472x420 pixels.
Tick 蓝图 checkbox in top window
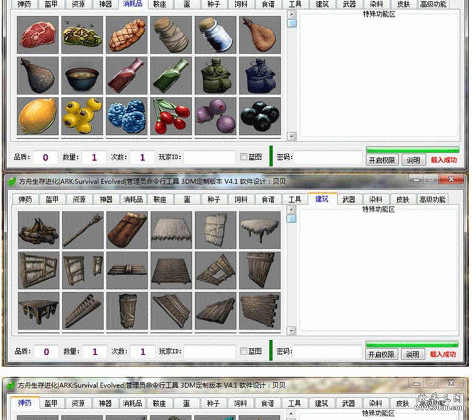point(244,157)
